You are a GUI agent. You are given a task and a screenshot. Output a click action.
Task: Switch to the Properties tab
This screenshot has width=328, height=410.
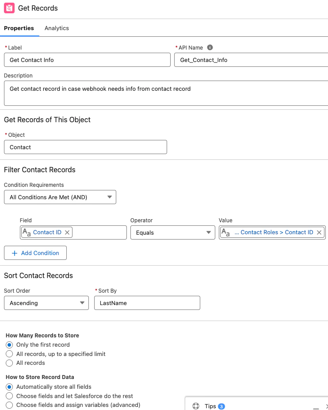pos(19,28)
